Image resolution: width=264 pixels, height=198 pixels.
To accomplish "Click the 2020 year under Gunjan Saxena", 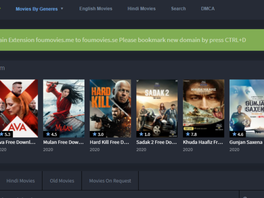I will click(x=234, y=150).
